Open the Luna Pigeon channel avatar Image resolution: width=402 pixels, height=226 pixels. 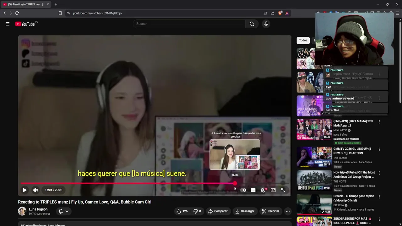coord(22,211)
